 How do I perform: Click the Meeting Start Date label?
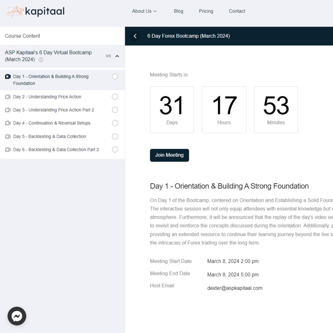click(x=171, y=261)
